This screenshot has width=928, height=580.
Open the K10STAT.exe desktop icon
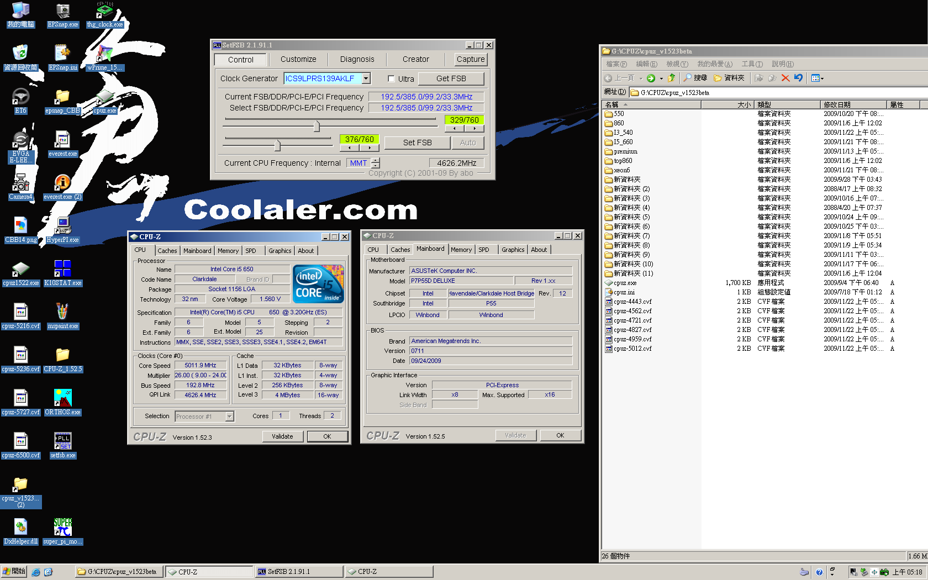pyautogui.click(x=62, y=273)
